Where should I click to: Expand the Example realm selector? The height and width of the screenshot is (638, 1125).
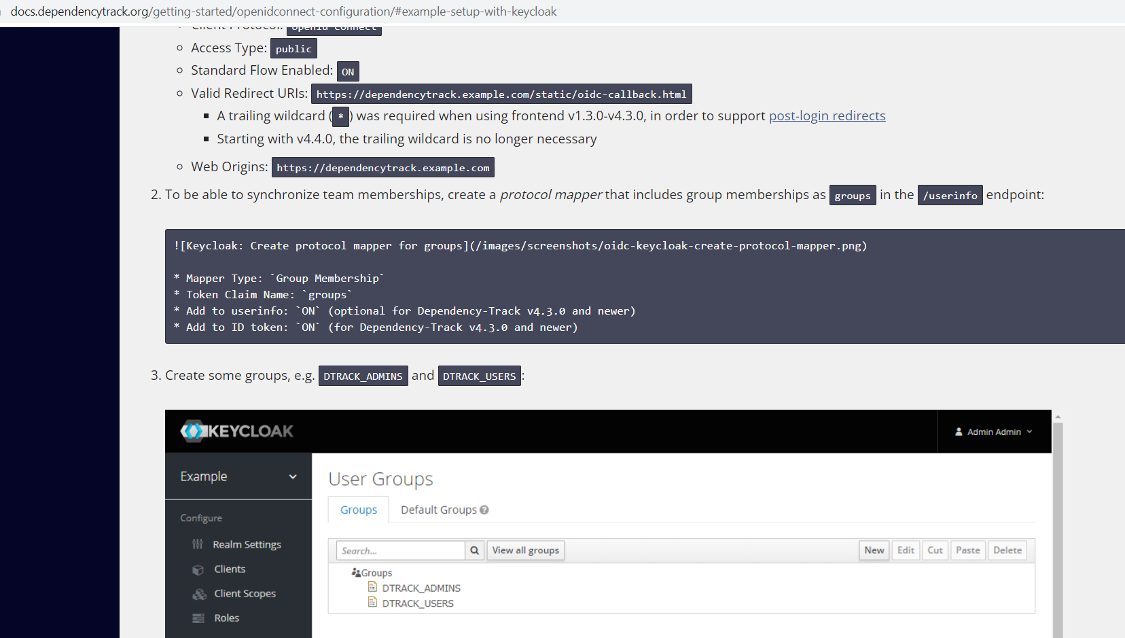(x=238, y=476)
